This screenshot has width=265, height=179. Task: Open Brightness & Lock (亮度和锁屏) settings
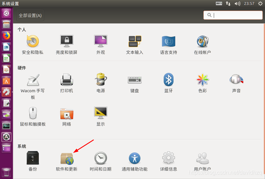coord(67,45)
